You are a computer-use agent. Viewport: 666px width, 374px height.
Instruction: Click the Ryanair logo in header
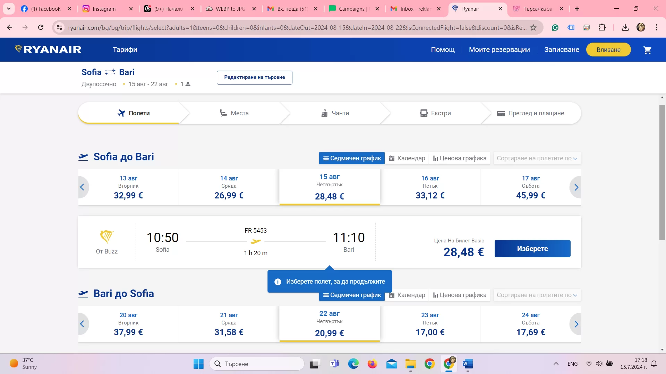coord(48,50)
